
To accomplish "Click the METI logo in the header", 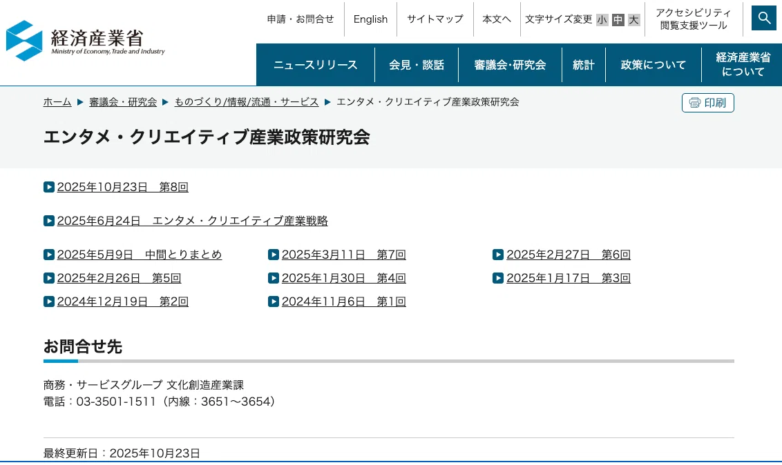I will point(85,40).
